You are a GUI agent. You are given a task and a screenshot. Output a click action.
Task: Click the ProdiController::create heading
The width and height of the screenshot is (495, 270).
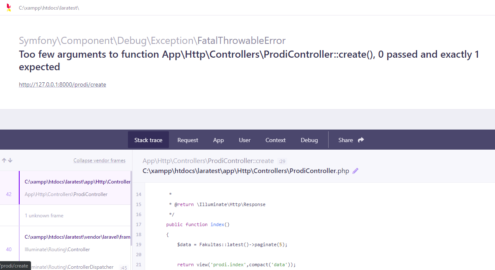point(208,161)
